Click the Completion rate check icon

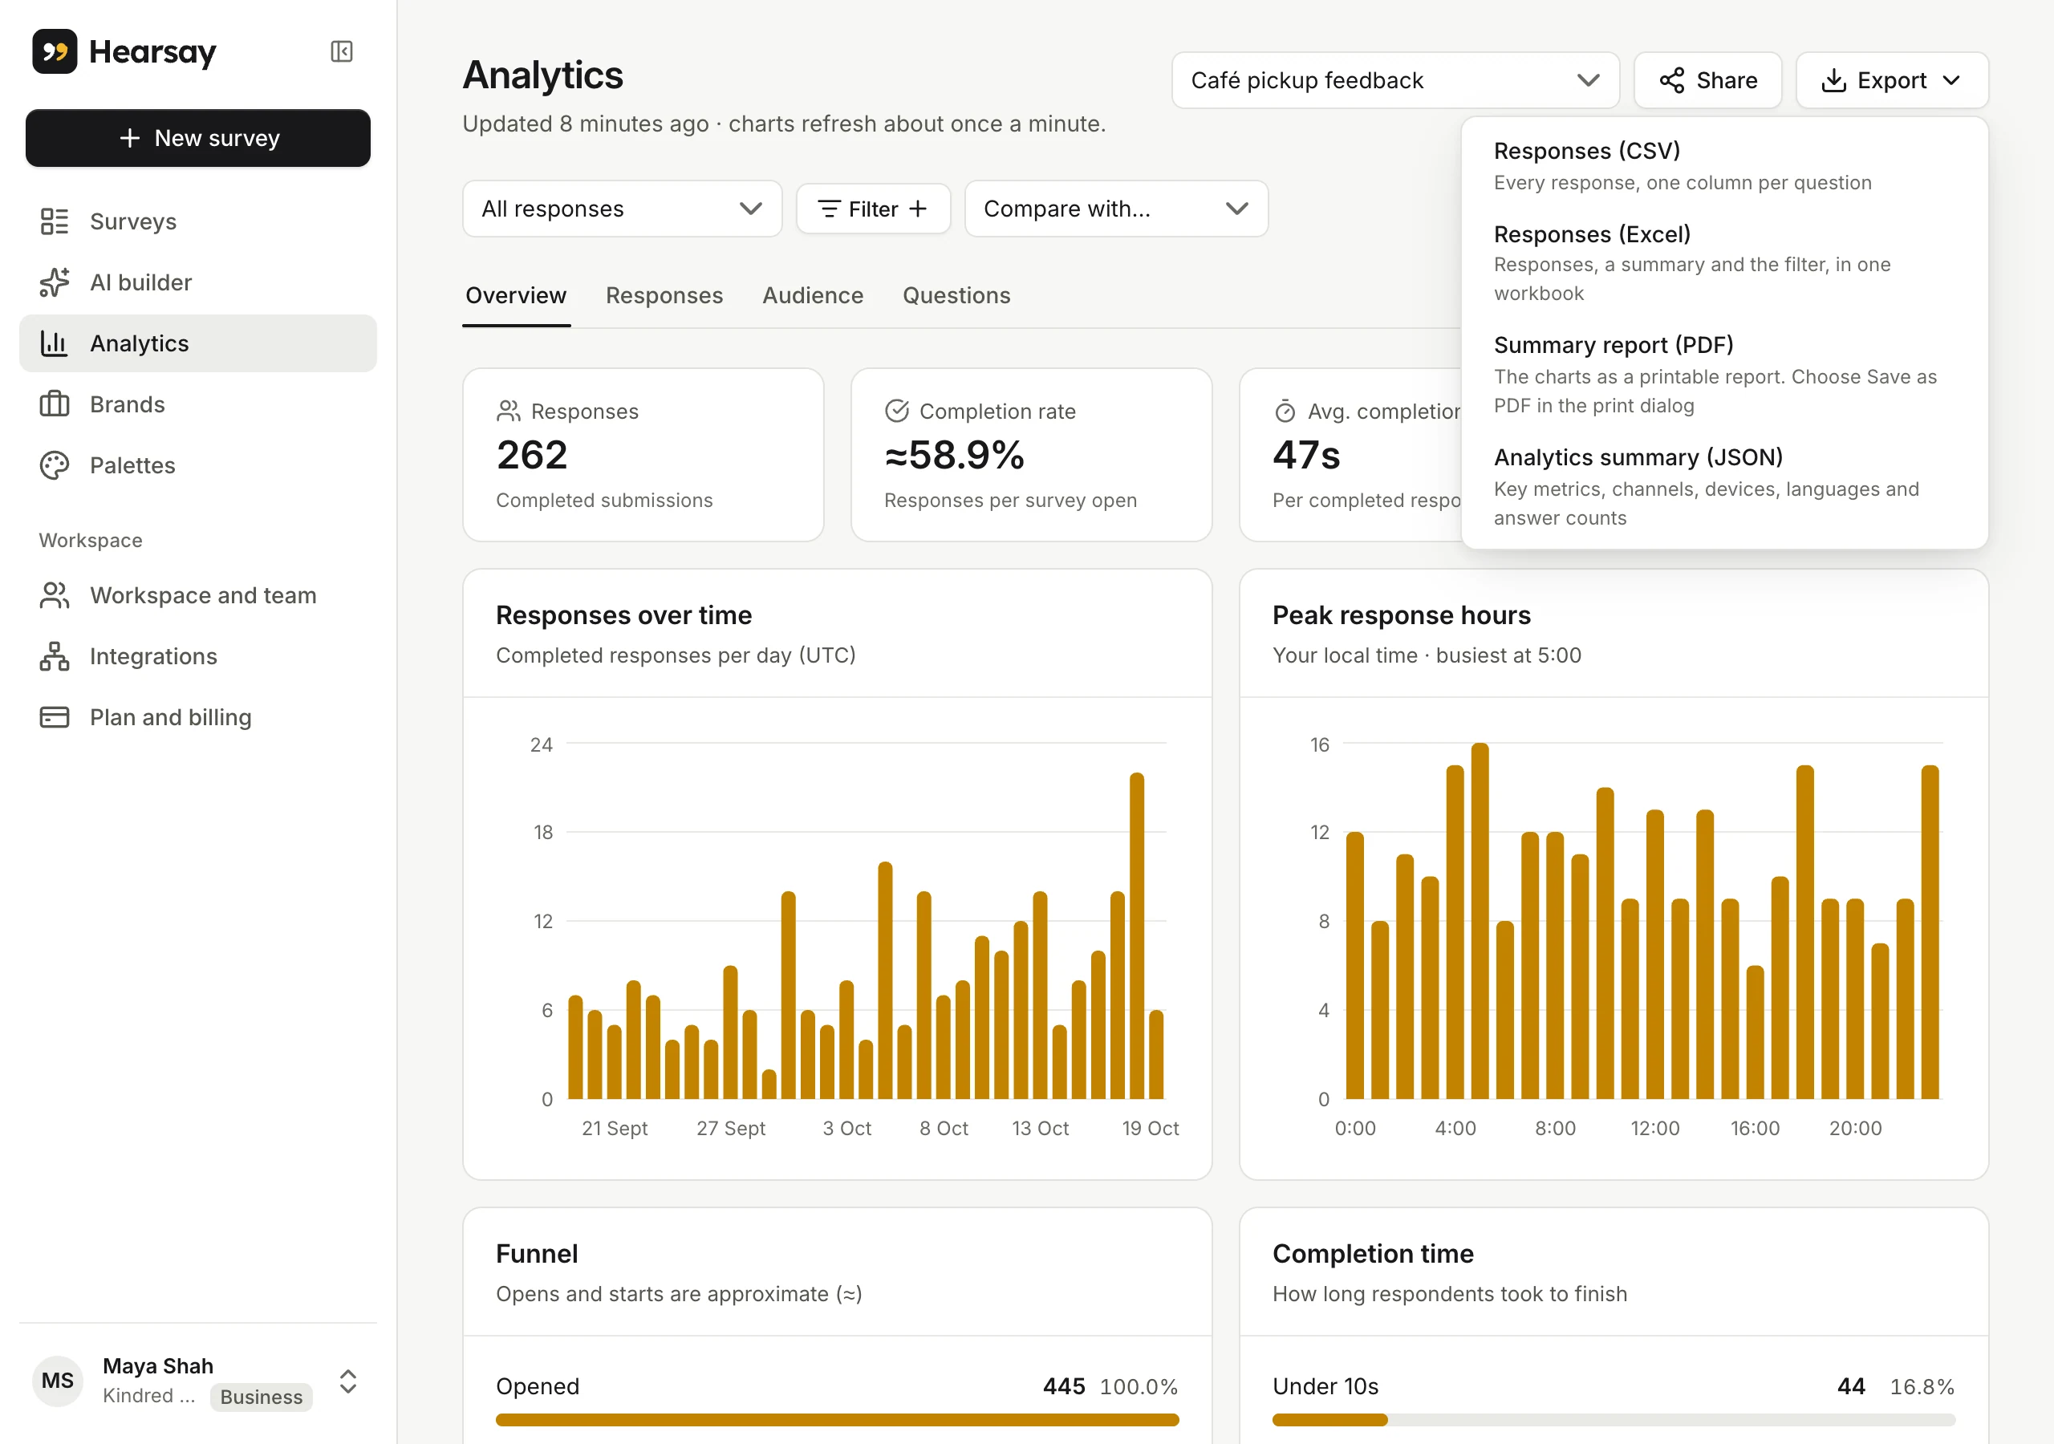coord(897,412)
